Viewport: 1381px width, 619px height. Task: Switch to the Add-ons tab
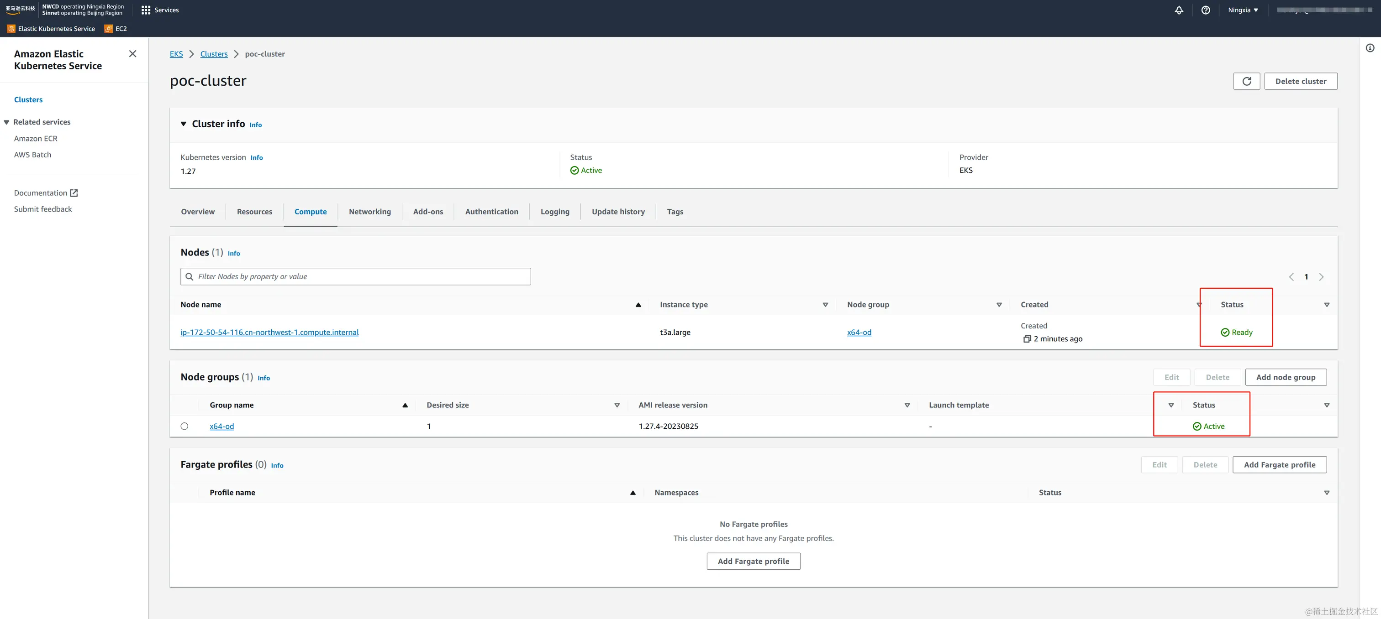428,212
